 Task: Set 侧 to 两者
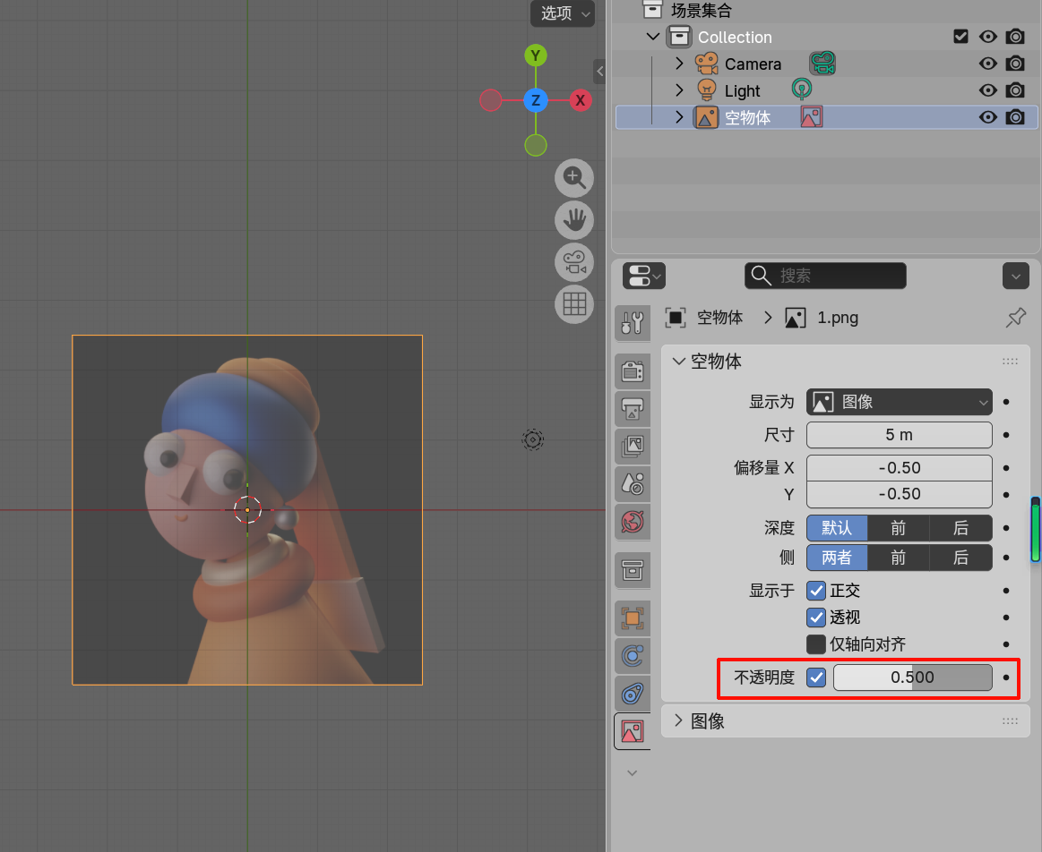(x=837, y=558)
